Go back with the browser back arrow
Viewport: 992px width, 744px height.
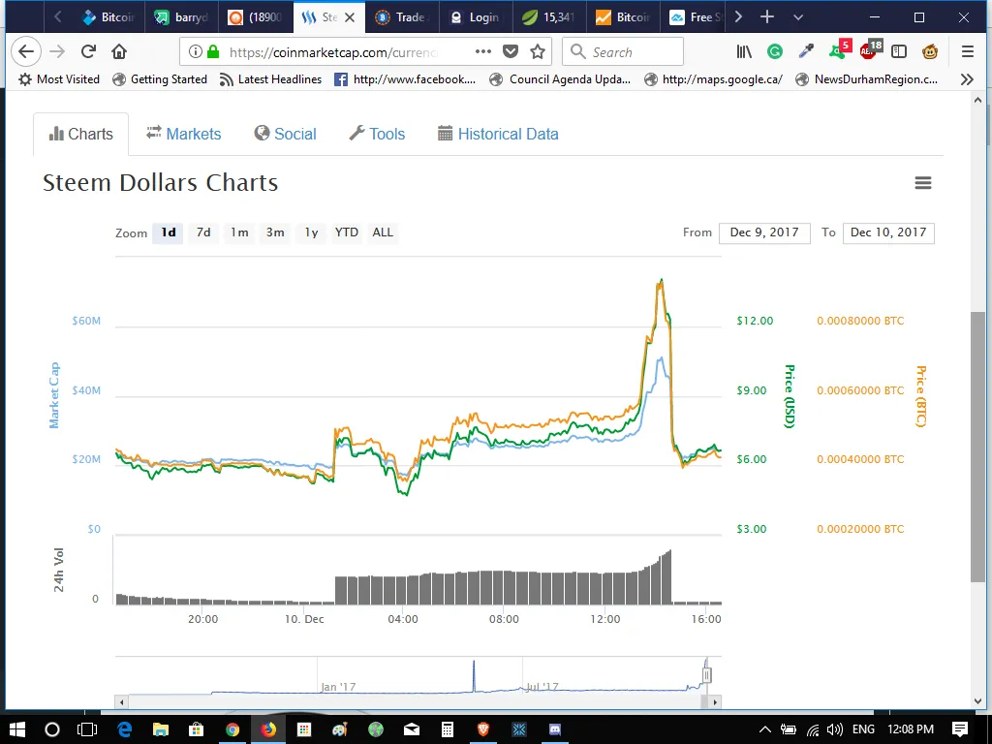coord(26,52)
